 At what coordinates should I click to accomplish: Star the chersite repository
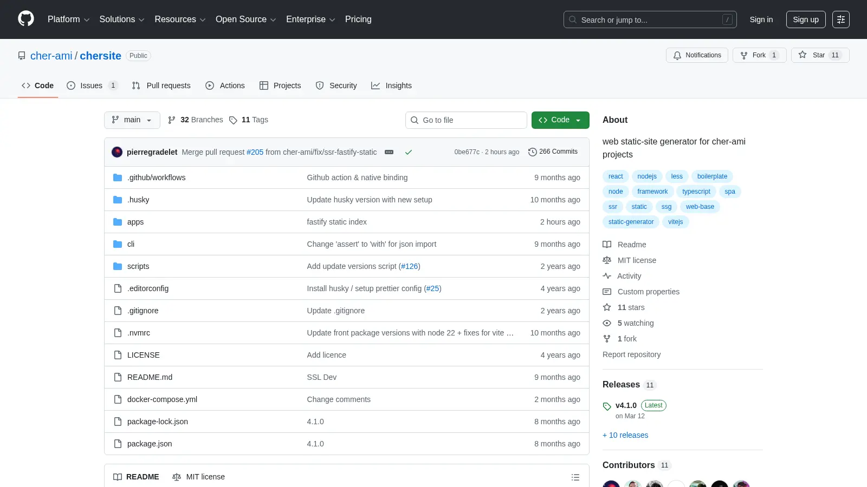point(820,55)
